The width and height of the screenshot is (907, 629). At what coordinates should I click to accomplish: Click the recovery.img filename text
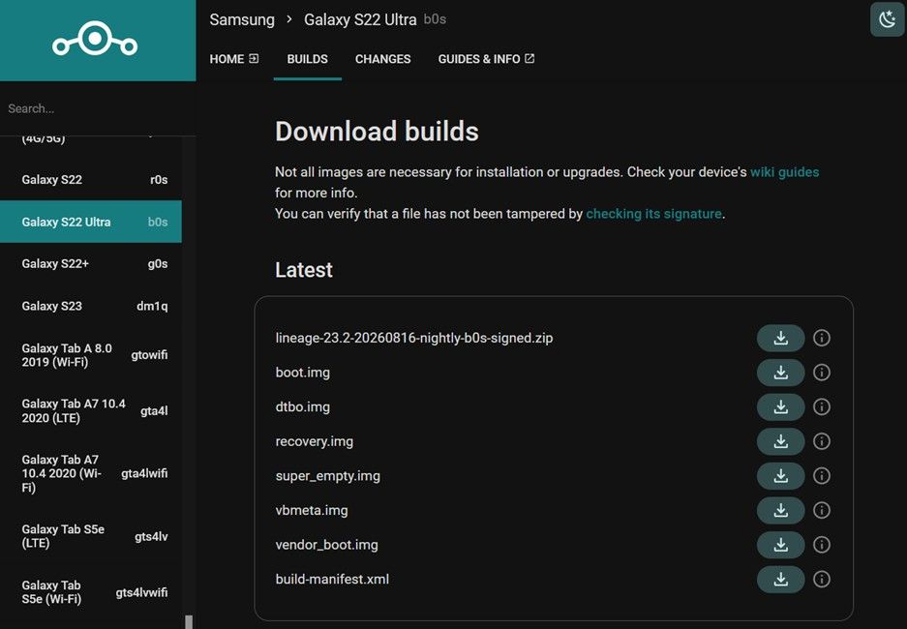click(x=314, y=441)
